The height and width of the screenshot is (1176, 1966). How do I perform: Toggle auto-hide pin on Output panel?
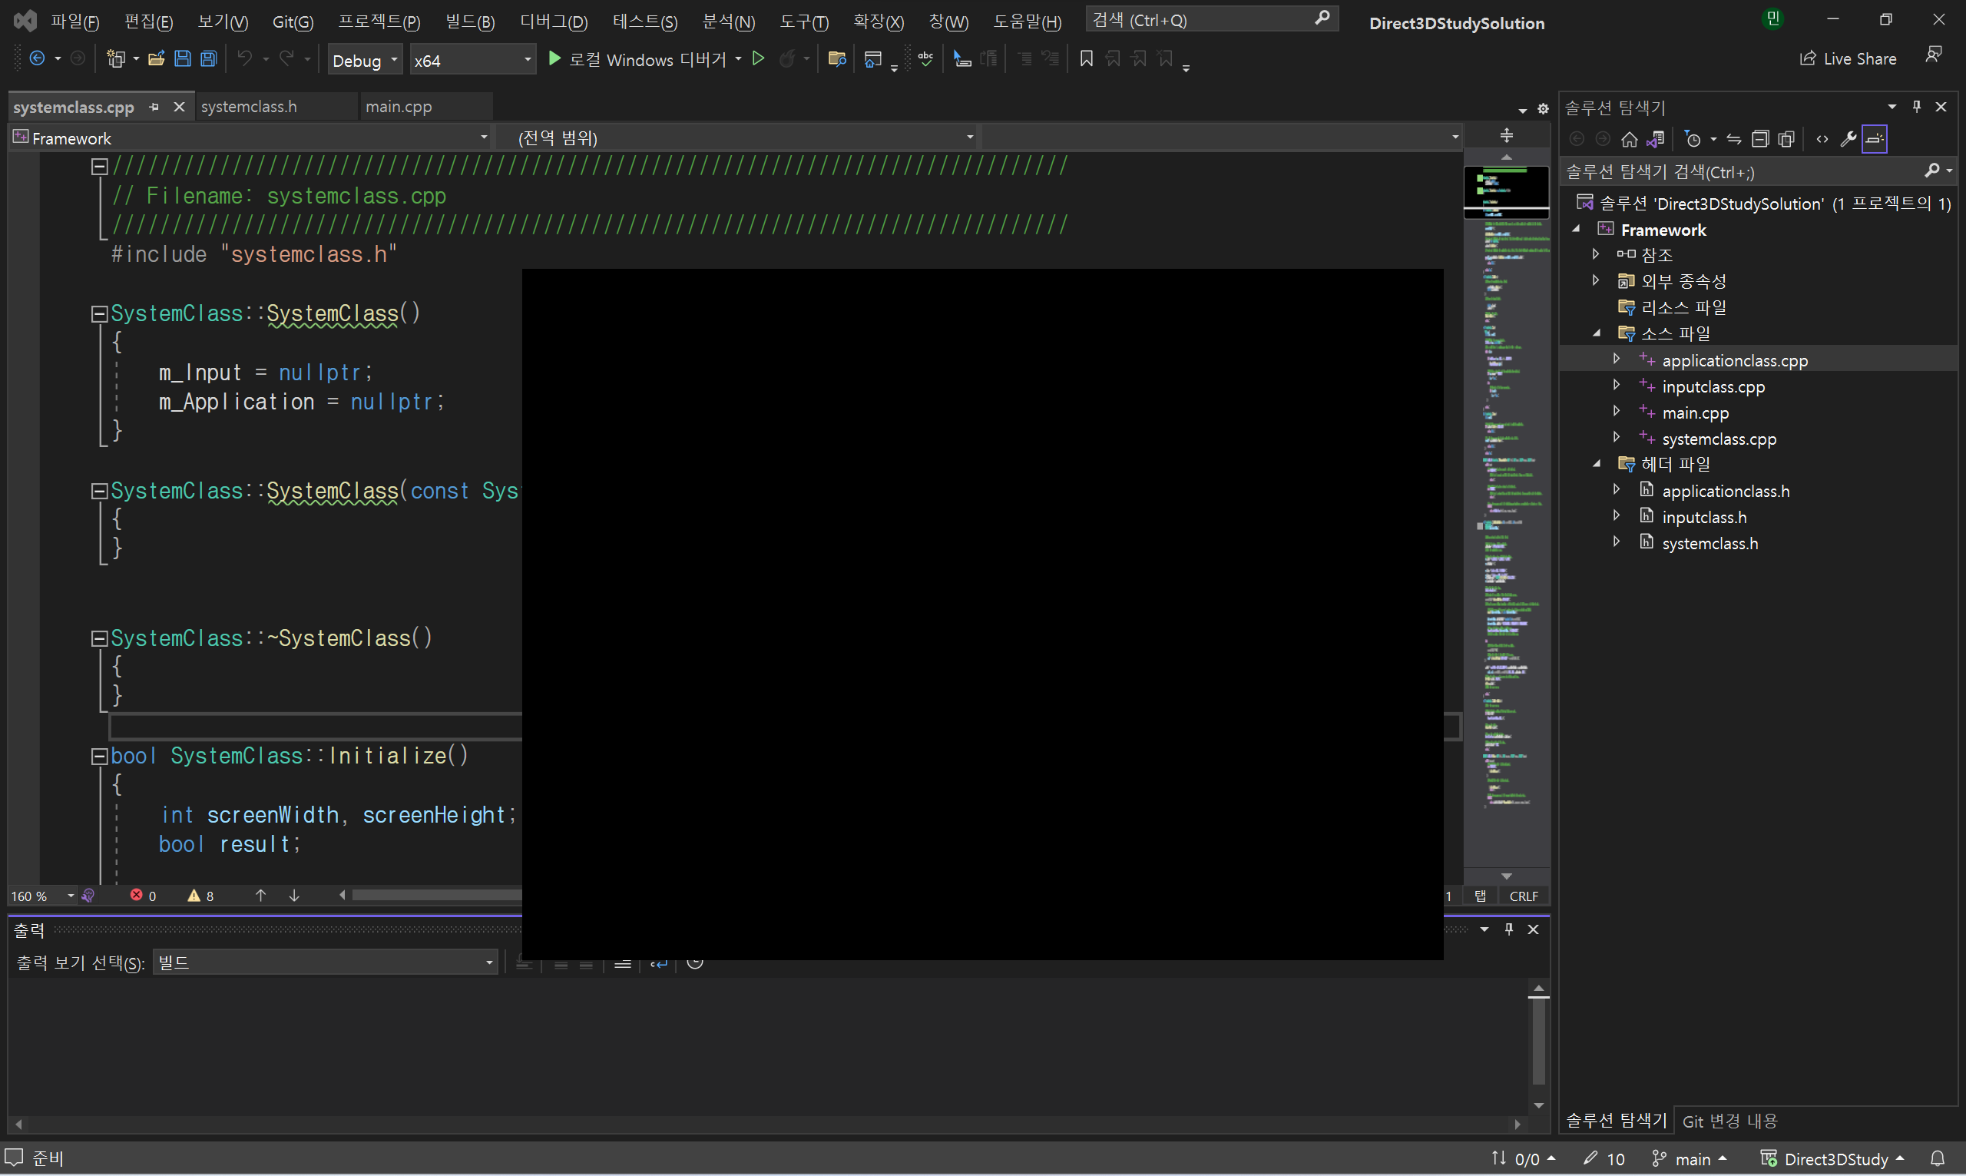click(x=1508, y=929)
